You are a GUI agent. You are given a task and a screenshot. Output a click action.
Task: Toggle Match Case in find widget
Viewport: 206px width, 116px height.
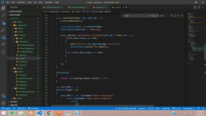pyautogui.click(x=150, y=16)
